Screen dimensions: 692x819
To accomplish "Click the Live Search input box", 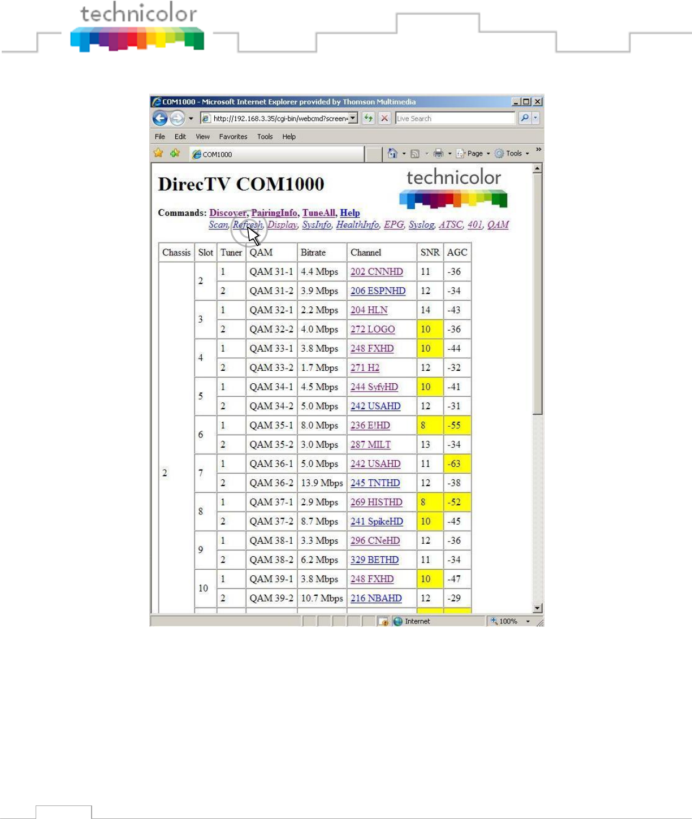I will click(x=455, y=118).
